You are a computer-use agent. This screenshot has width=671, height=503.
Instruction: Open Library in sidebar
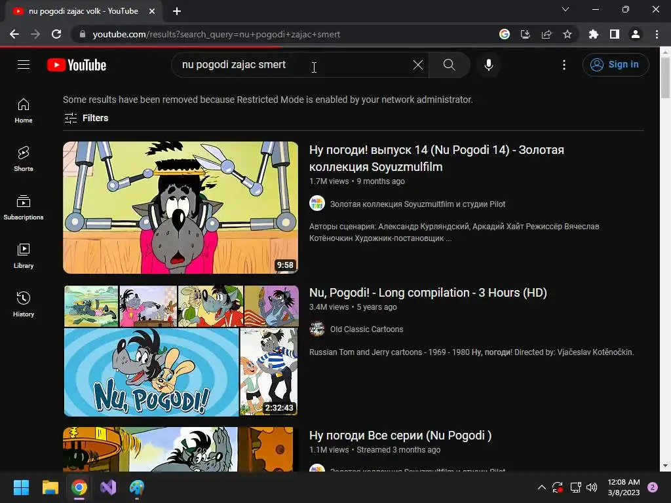click(x=24, y=256)
